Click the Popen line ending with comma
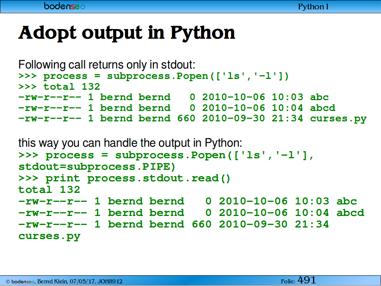 pyautogui.click(x=166, y=155)
